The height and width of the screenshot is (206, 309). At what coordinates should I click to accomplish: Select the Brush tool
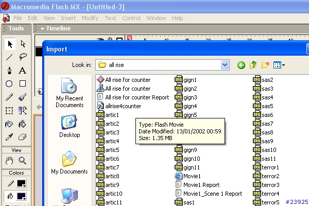tap(23, 97)
